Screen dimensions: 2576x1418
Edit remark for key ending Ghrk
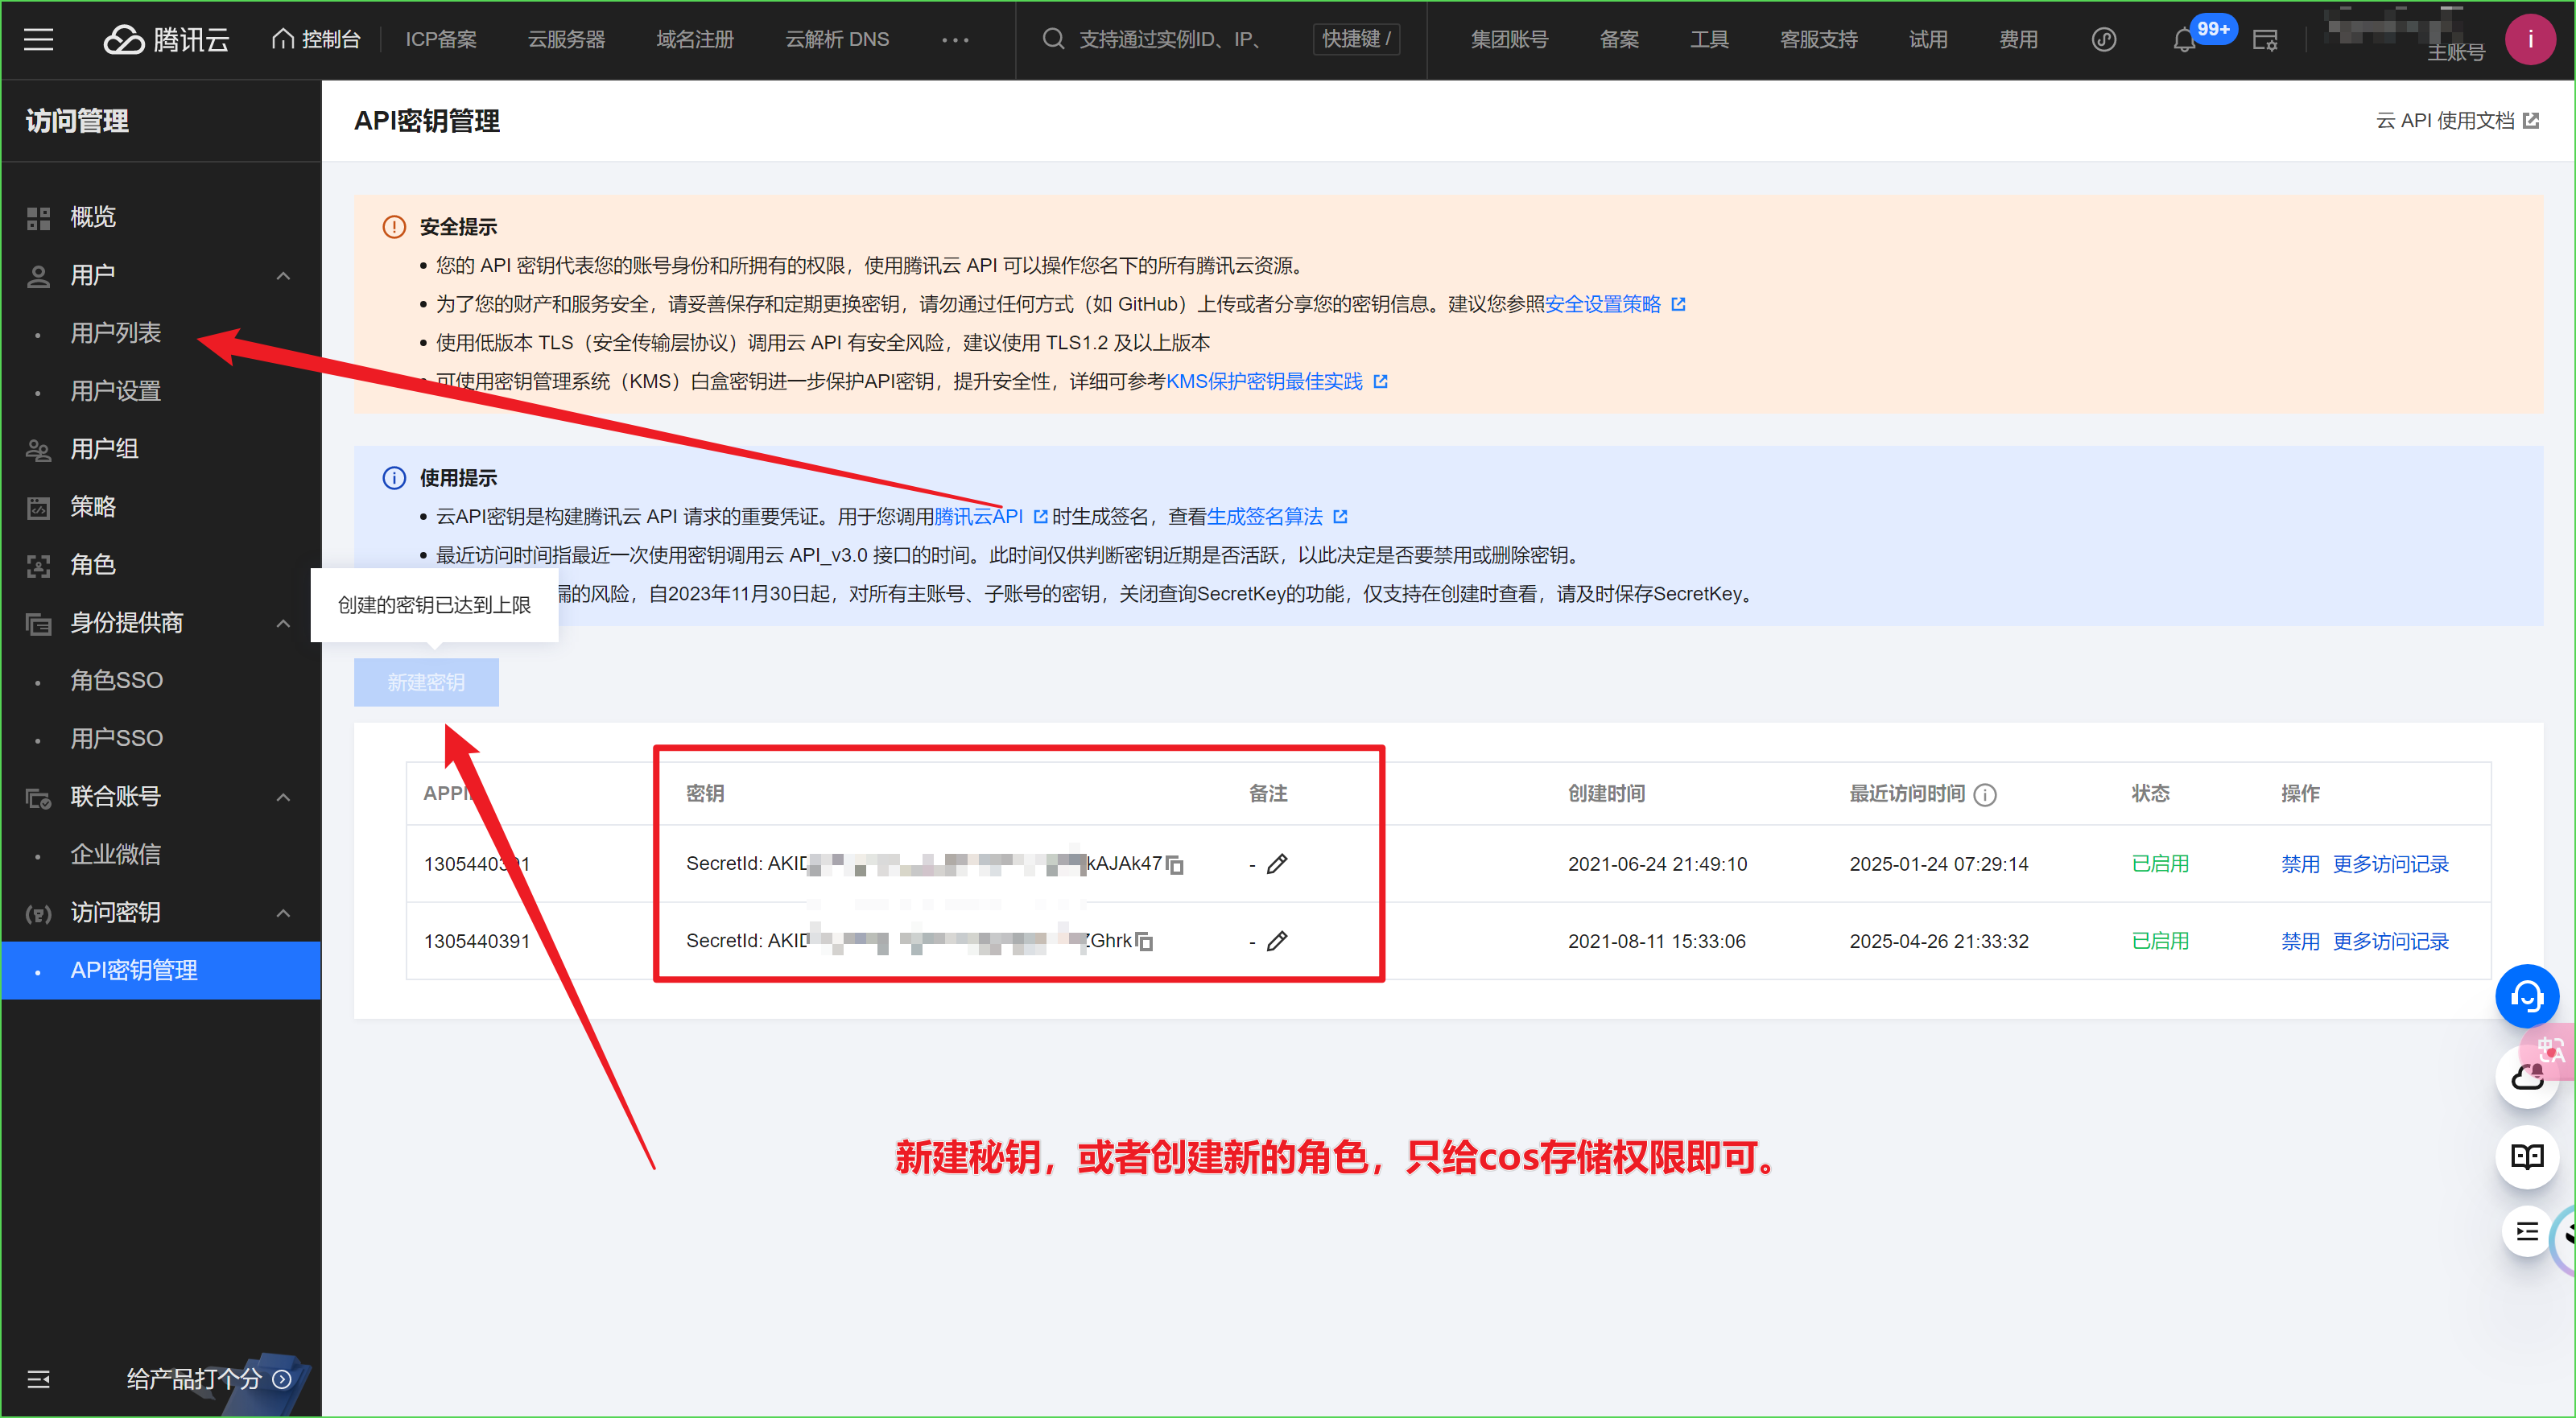1277,941
